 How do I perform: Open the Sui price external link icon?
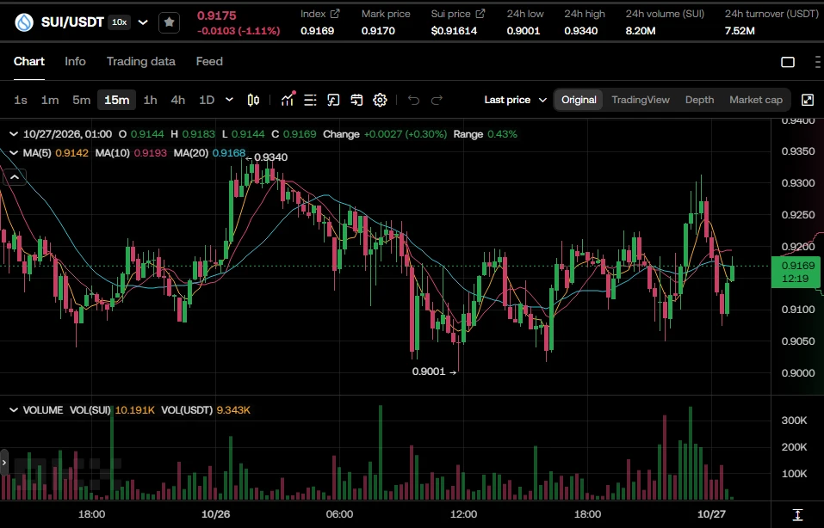click(x=480, y=14)
